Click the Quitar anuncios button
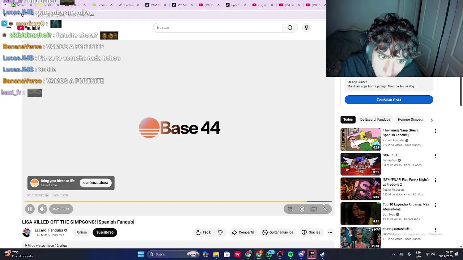 tap(278, 233)
